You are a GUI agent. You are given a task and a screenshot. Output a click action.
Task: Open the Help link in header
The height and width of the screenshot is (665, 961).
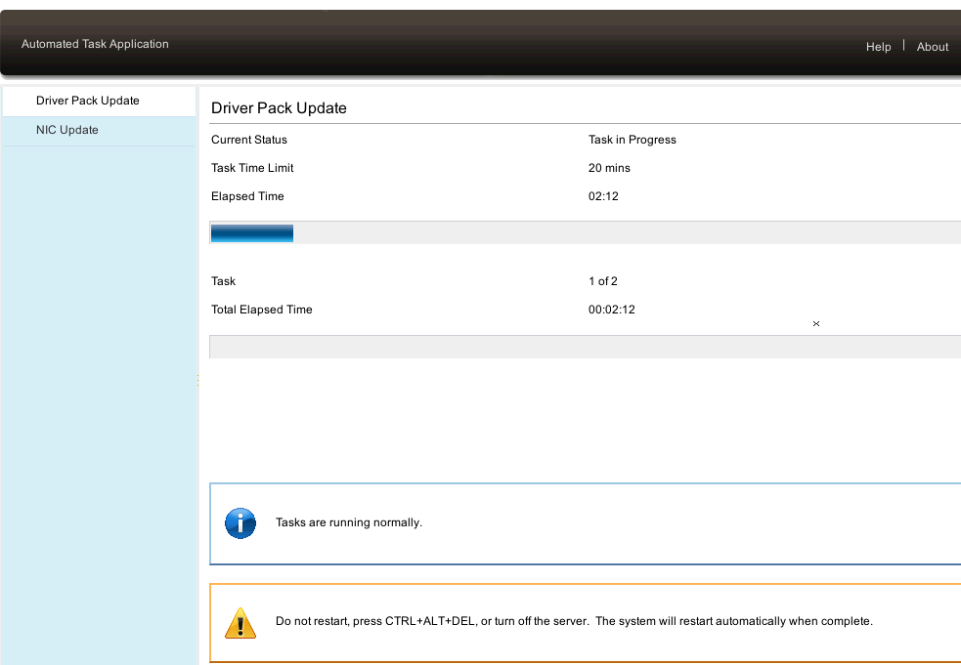(x=878, y=47)
